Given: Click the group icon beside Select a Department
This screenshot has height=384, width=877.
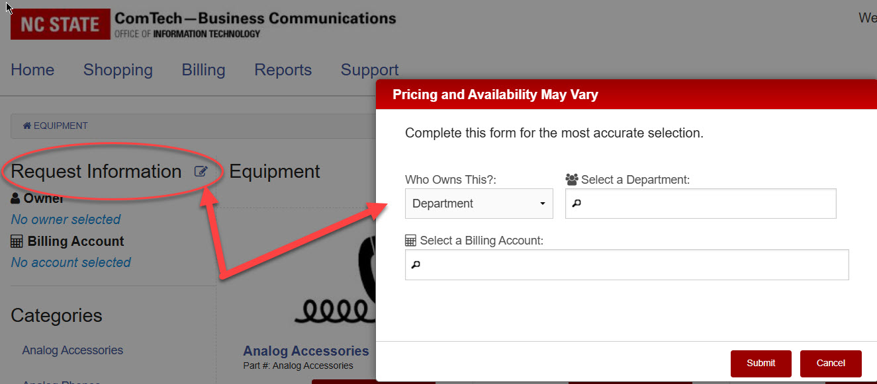Looking at the screenshot, I should click(572, 179).
